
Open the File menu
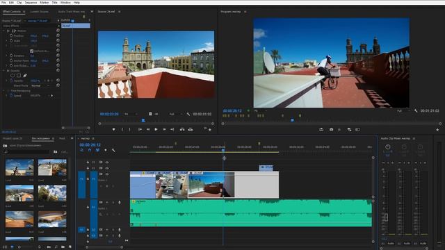[3, 3]
